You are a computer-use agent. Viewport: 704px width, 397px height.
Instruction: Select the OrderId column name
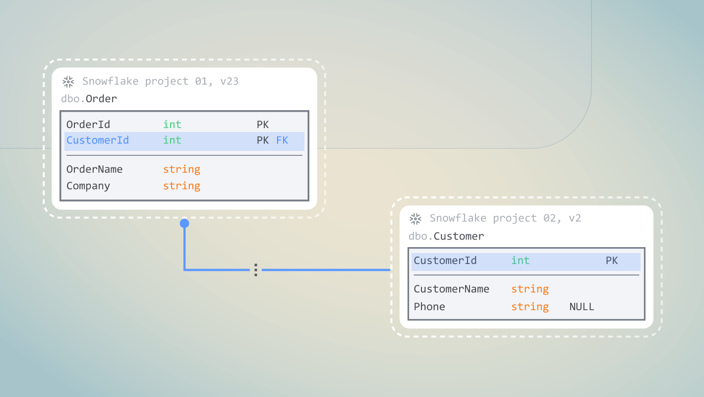88,125
